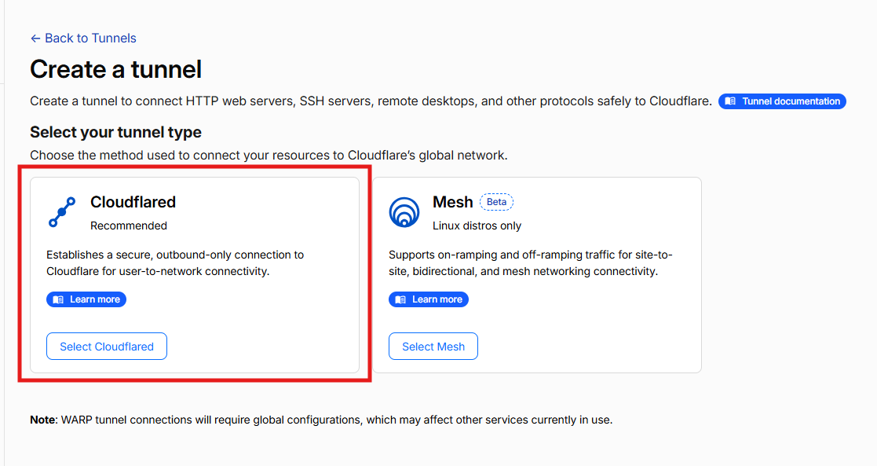Click the book icon in Mesh Learn more
877x466 pixels.
point(400,299)
